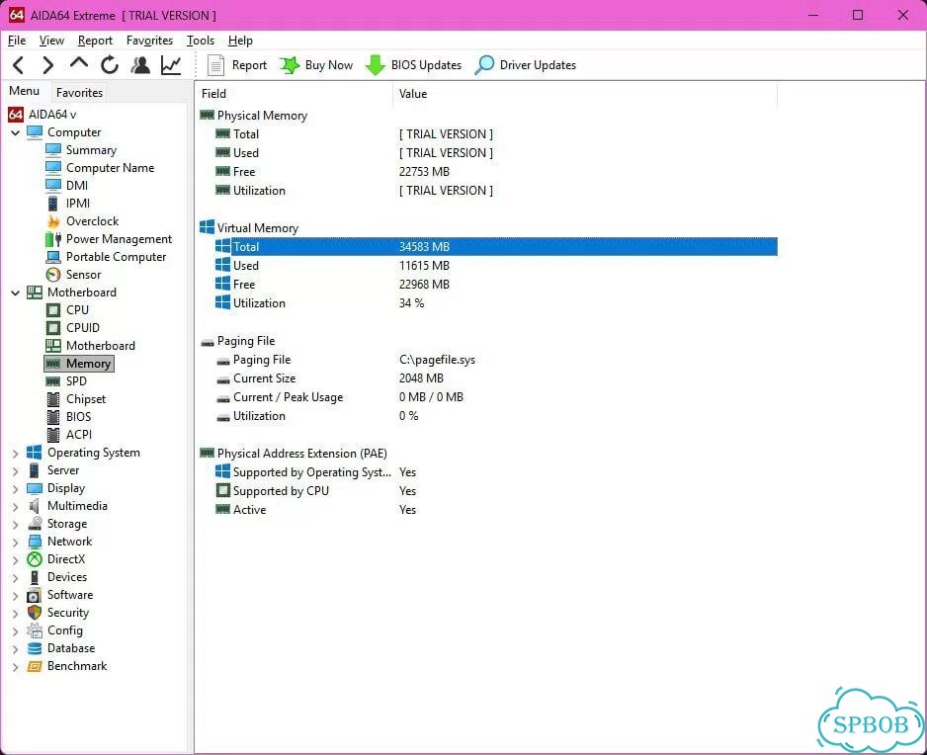Open the user-silhouette icon in the toolbar

(x=140, y=65)
